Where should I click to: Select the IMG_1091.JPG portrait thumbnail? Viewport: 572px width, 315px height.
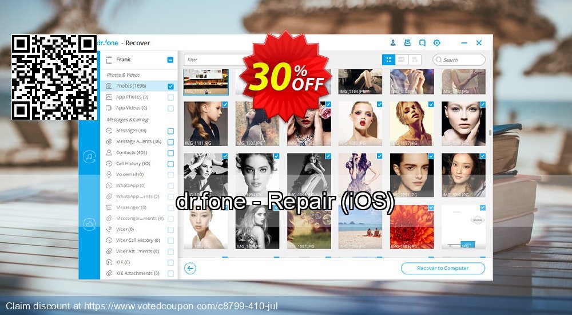coord(412,175)
